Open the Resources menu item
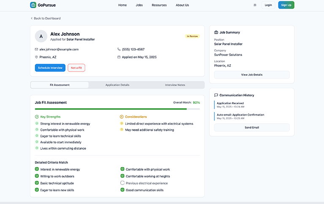 coord(159,5)
